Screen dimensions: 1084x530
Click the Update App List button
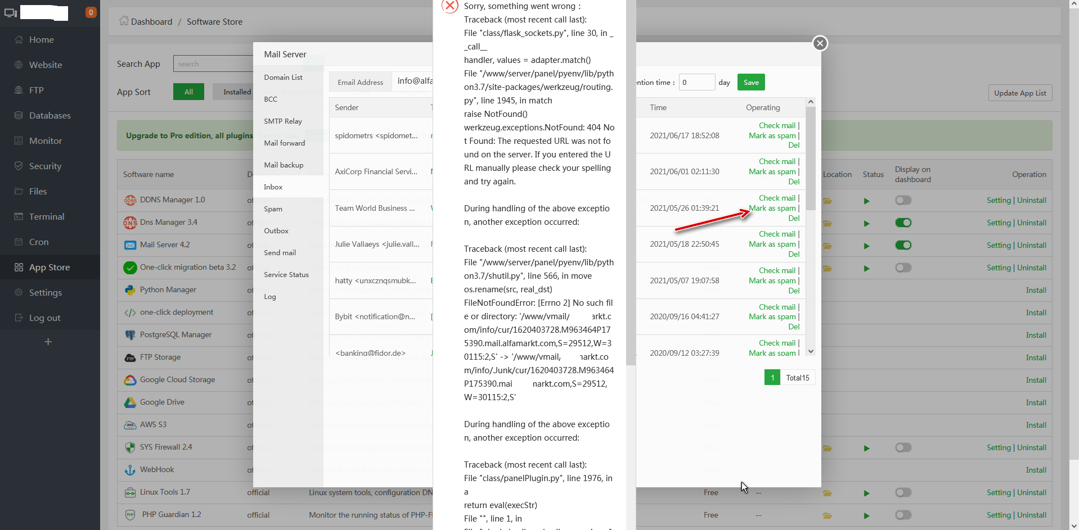1020,93
